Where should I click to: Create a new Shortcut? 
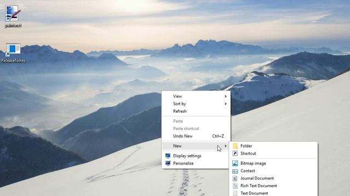tap(273, 154)
